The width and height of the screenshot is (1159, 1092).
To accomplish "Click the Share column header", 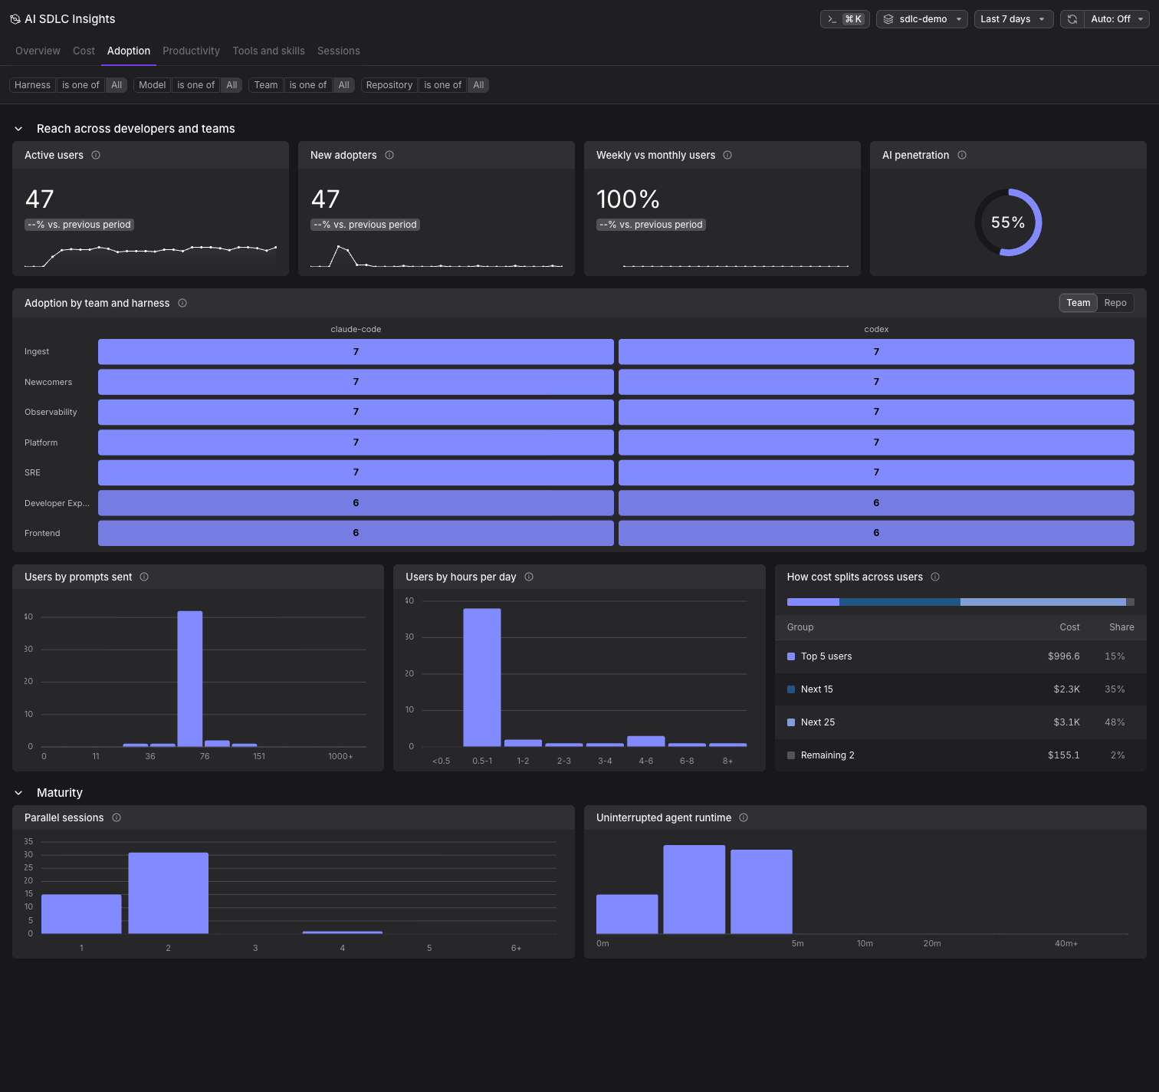I will pyautogui.click(x=1121, y=627).
